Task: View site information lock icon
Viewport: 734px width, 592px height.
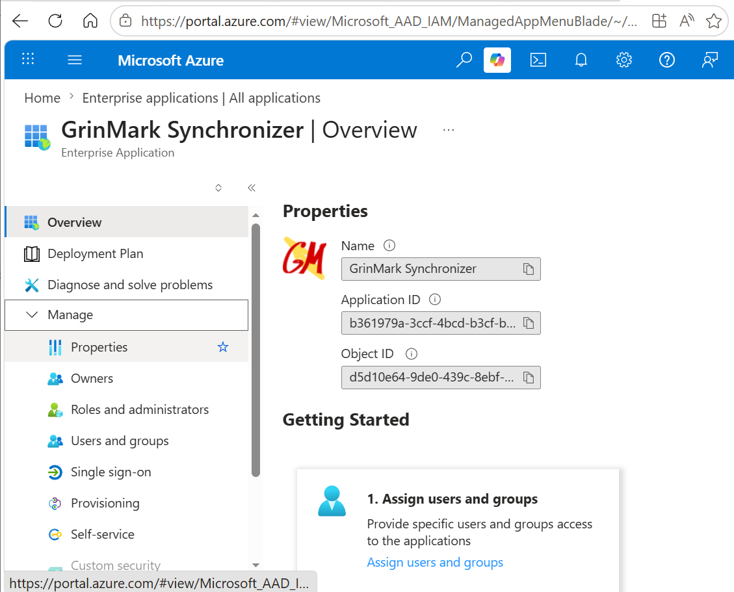Action: [125, 21]
